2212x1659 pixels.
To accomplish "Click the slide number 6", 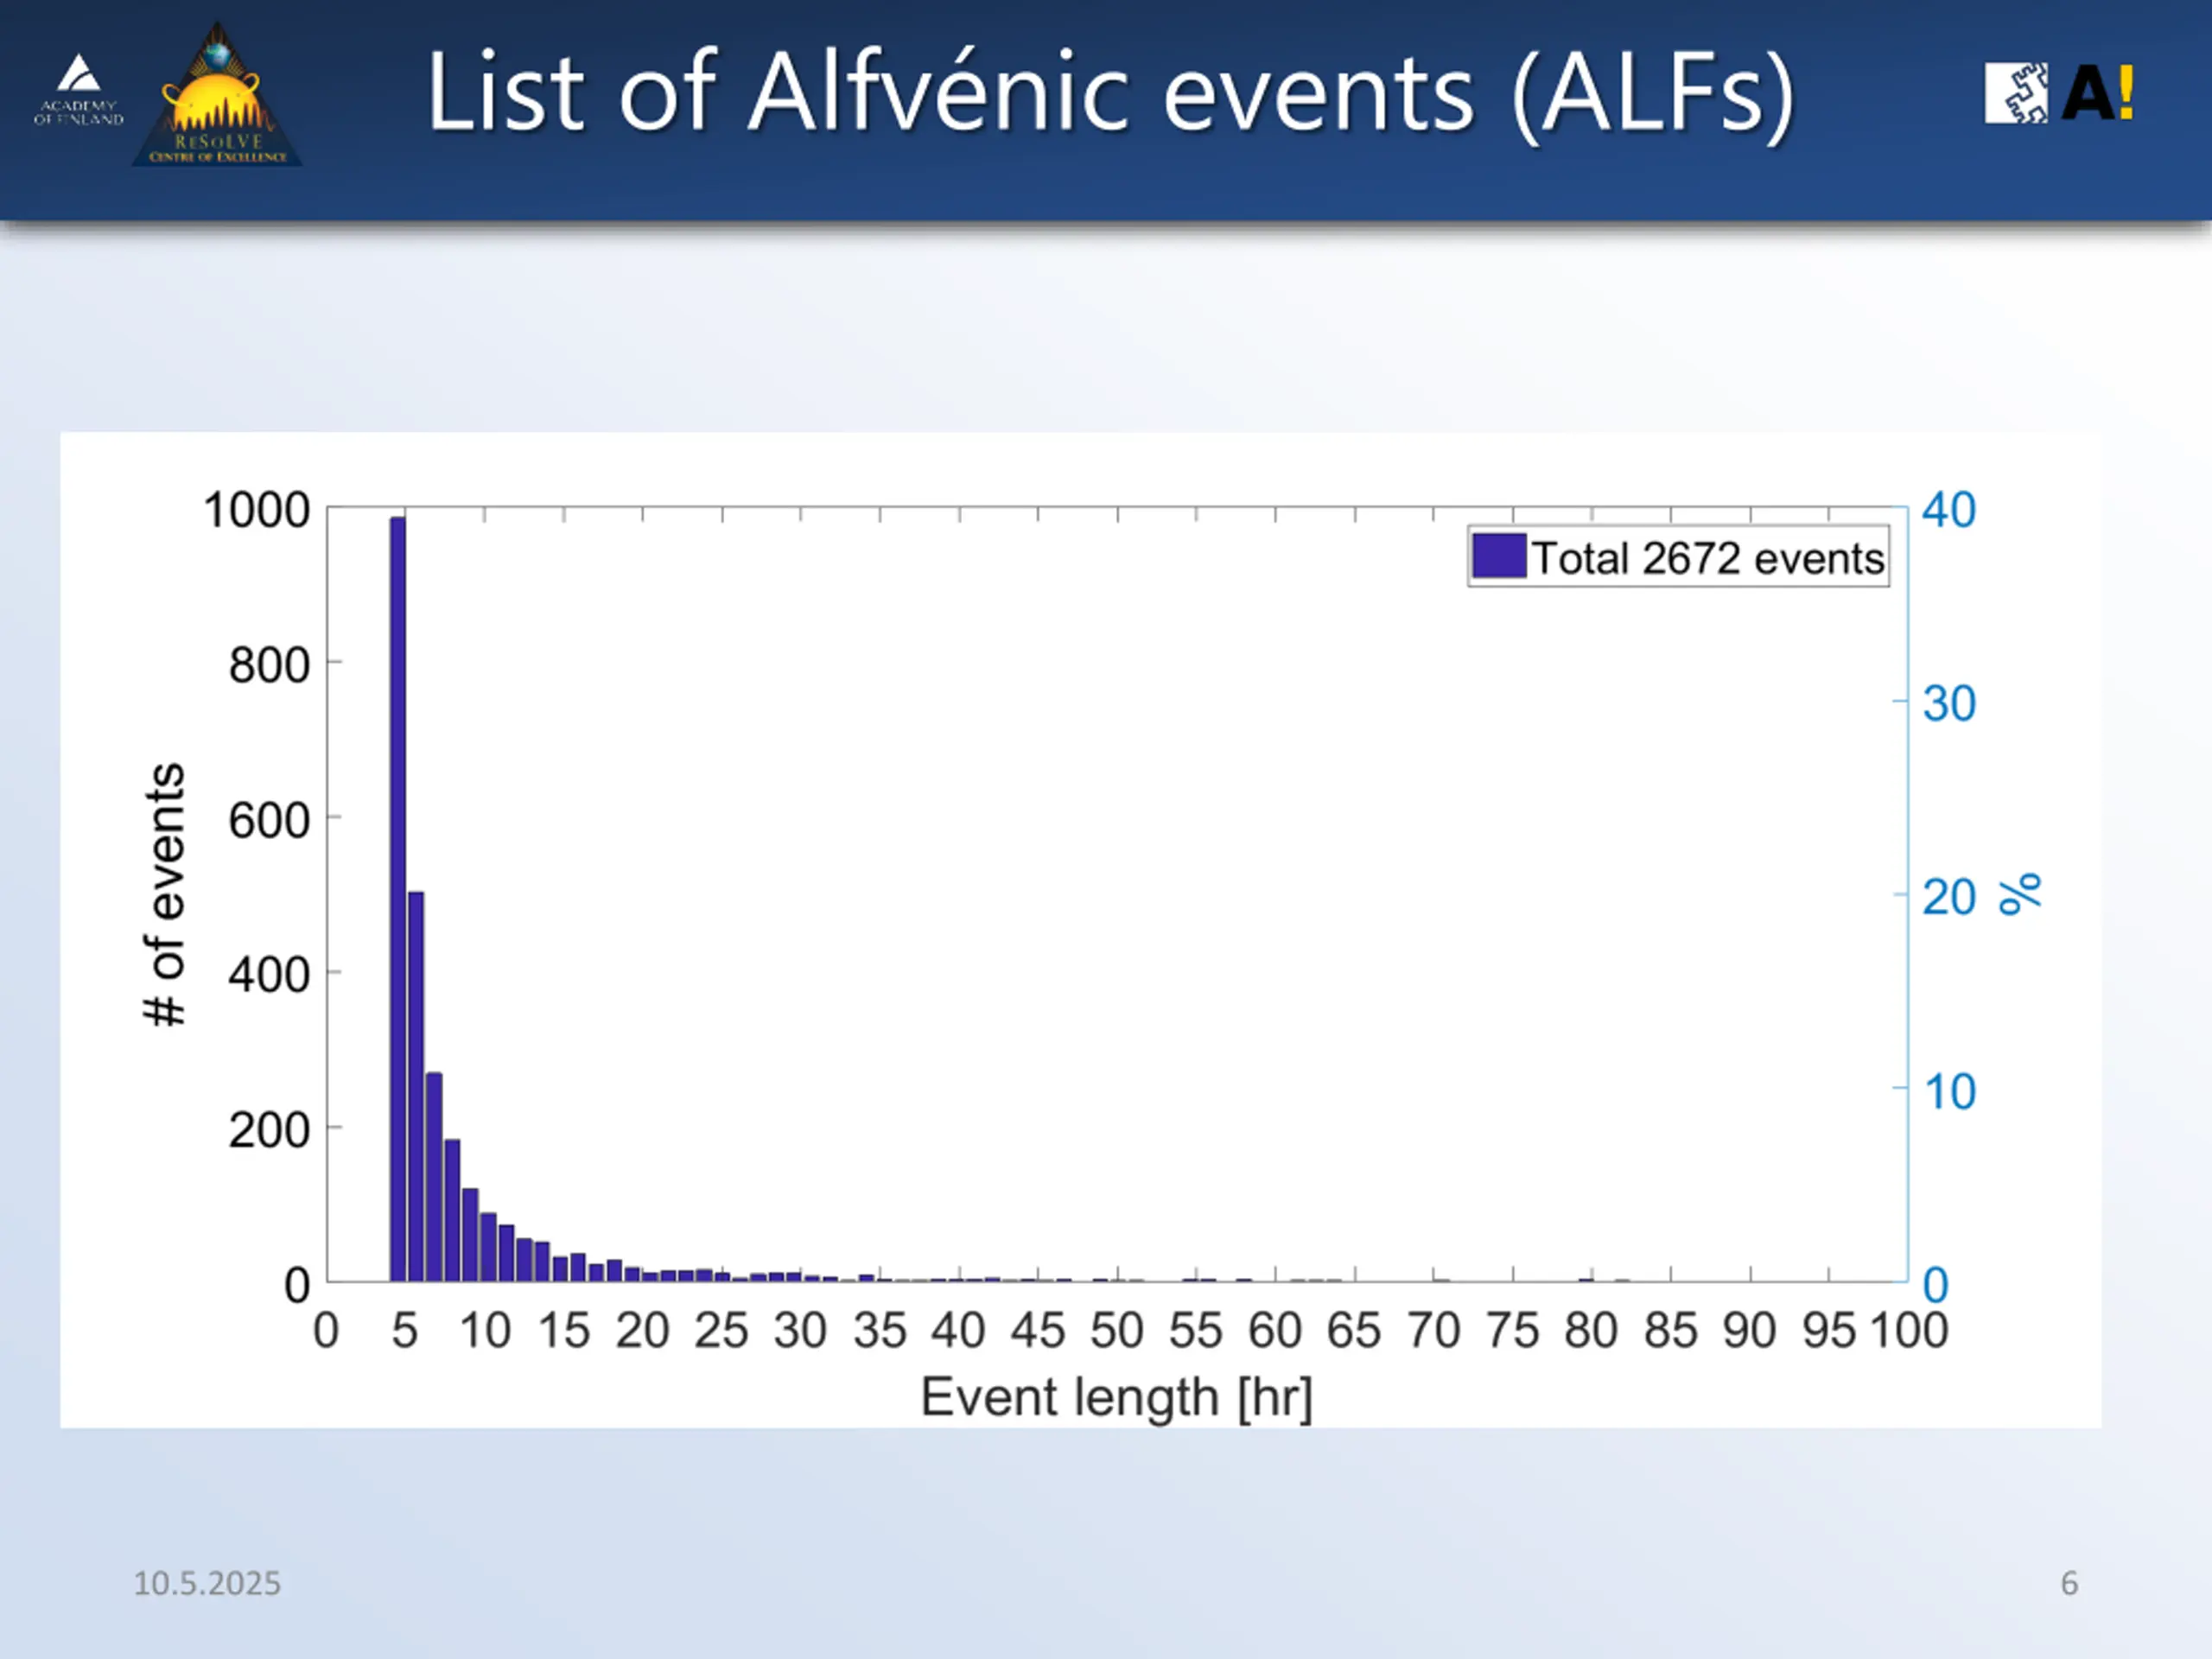I will coord(2069,1583).
